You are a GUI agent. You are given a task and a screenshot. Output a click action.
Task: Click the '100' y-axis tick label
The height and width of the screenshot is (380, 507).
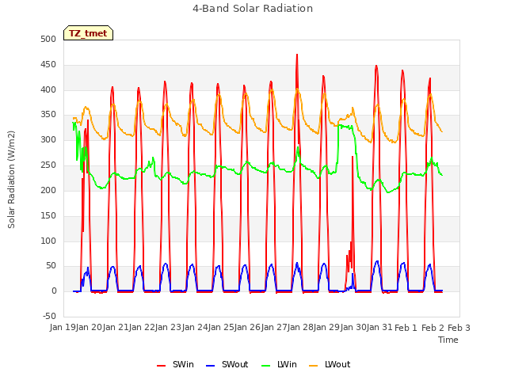[48, 241]
